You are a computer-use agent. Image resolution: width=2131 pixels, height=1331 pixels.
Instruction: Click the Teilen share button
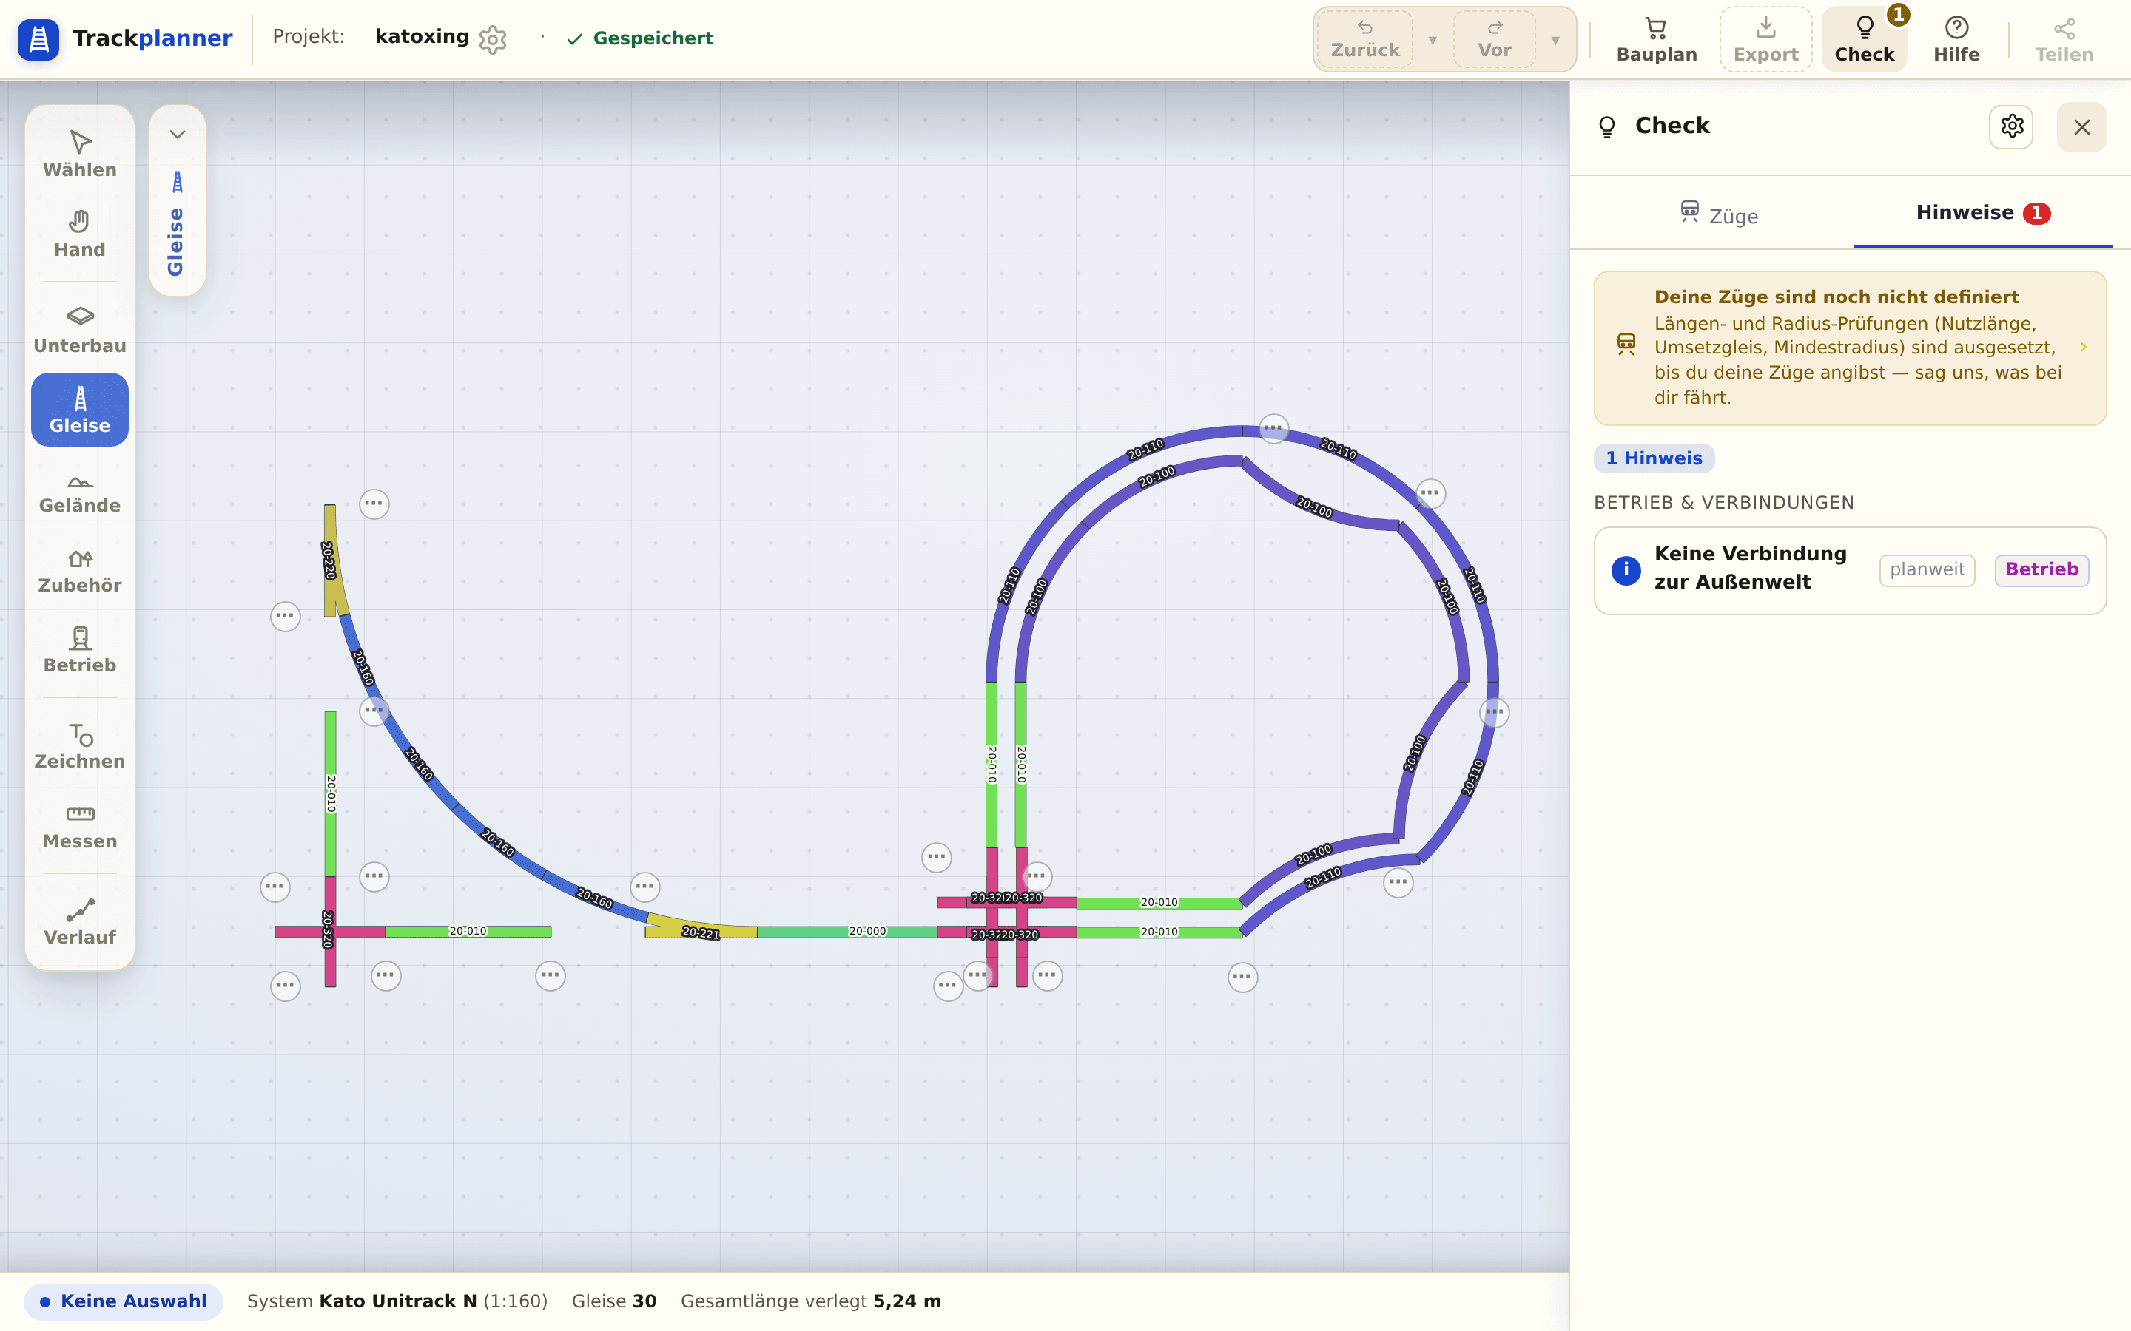(x=2064, y=40)
